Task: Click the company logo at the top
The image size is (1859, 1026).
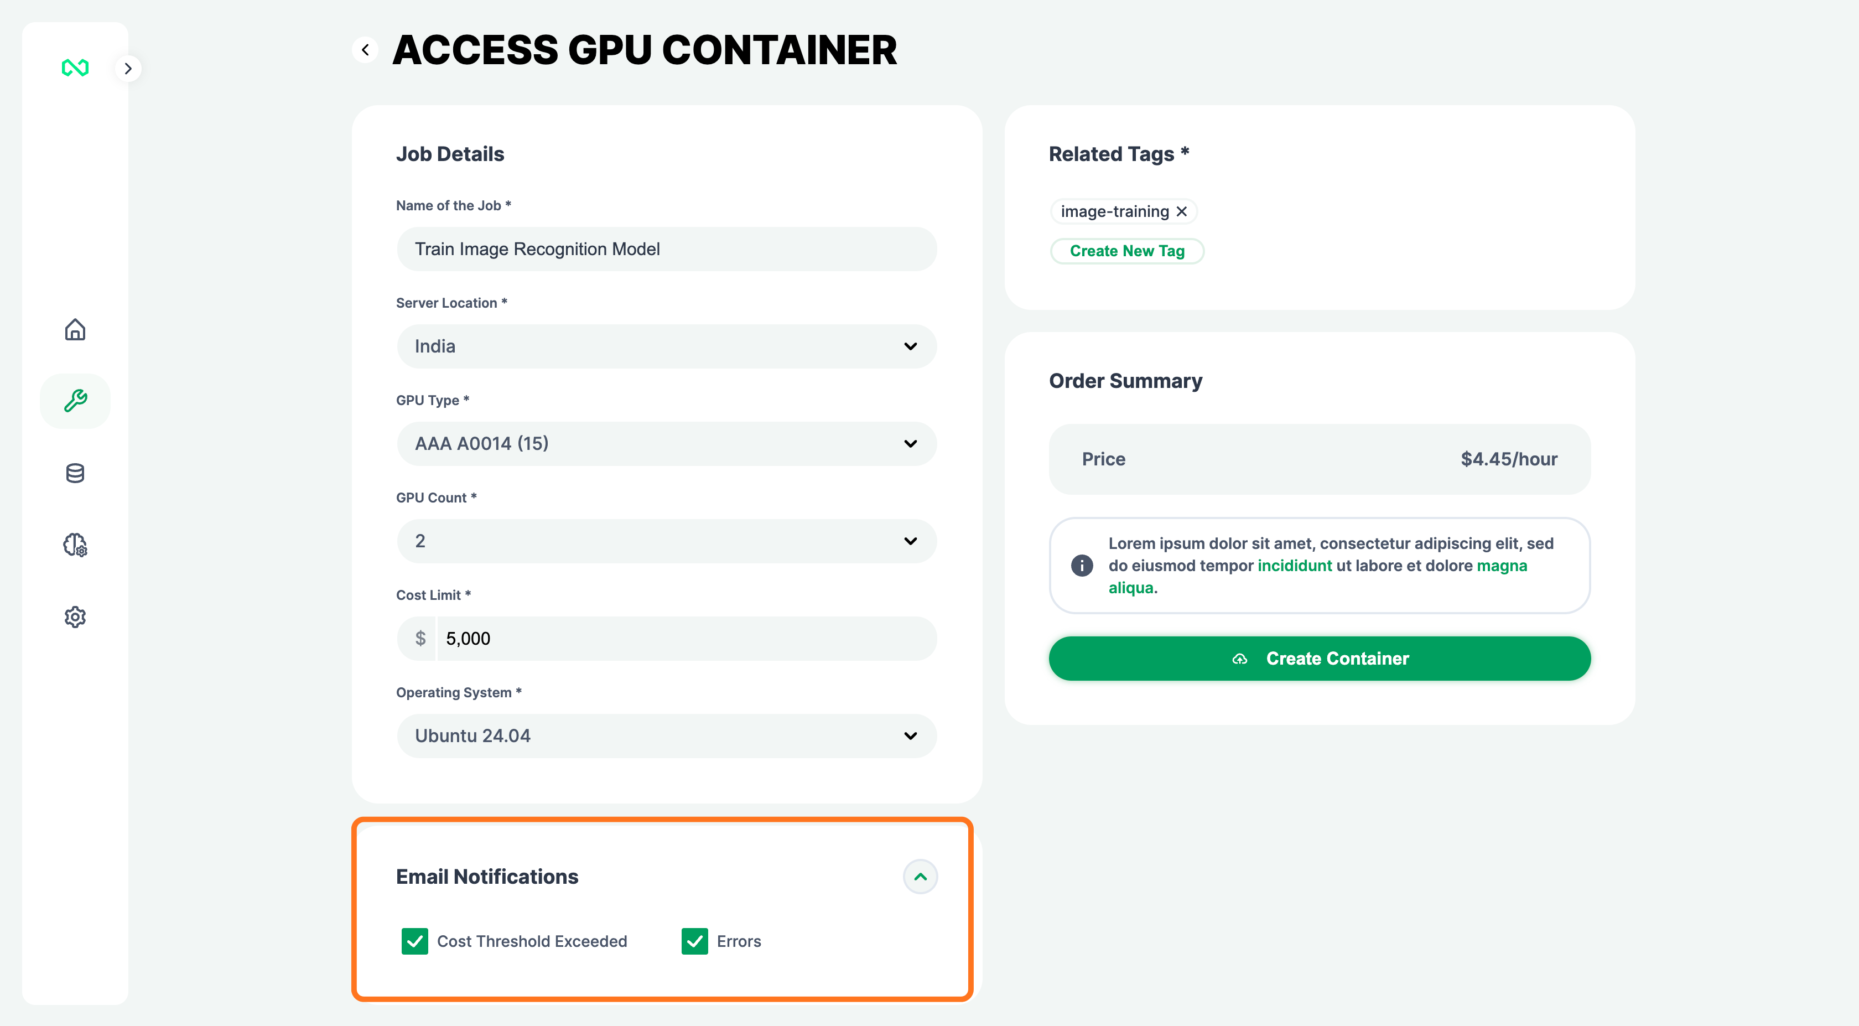Action: (x=75, y=68)
